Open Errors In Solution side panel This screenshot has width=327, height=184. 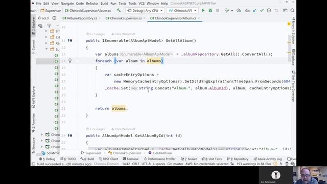[293, 31]
